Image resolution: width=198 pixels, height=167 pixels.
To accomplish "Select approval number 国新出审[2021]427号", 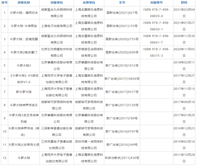I will click(122, 13).
